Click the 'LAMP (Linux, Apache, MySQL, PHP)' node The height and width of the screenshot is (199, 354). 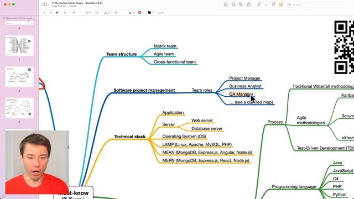(197, 144)
